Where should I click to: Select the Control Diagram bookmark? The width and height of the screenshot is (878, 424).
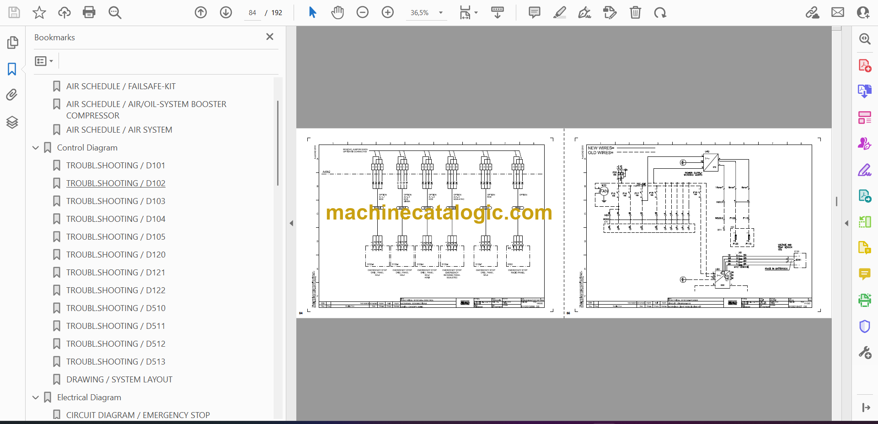pos(87,147)
